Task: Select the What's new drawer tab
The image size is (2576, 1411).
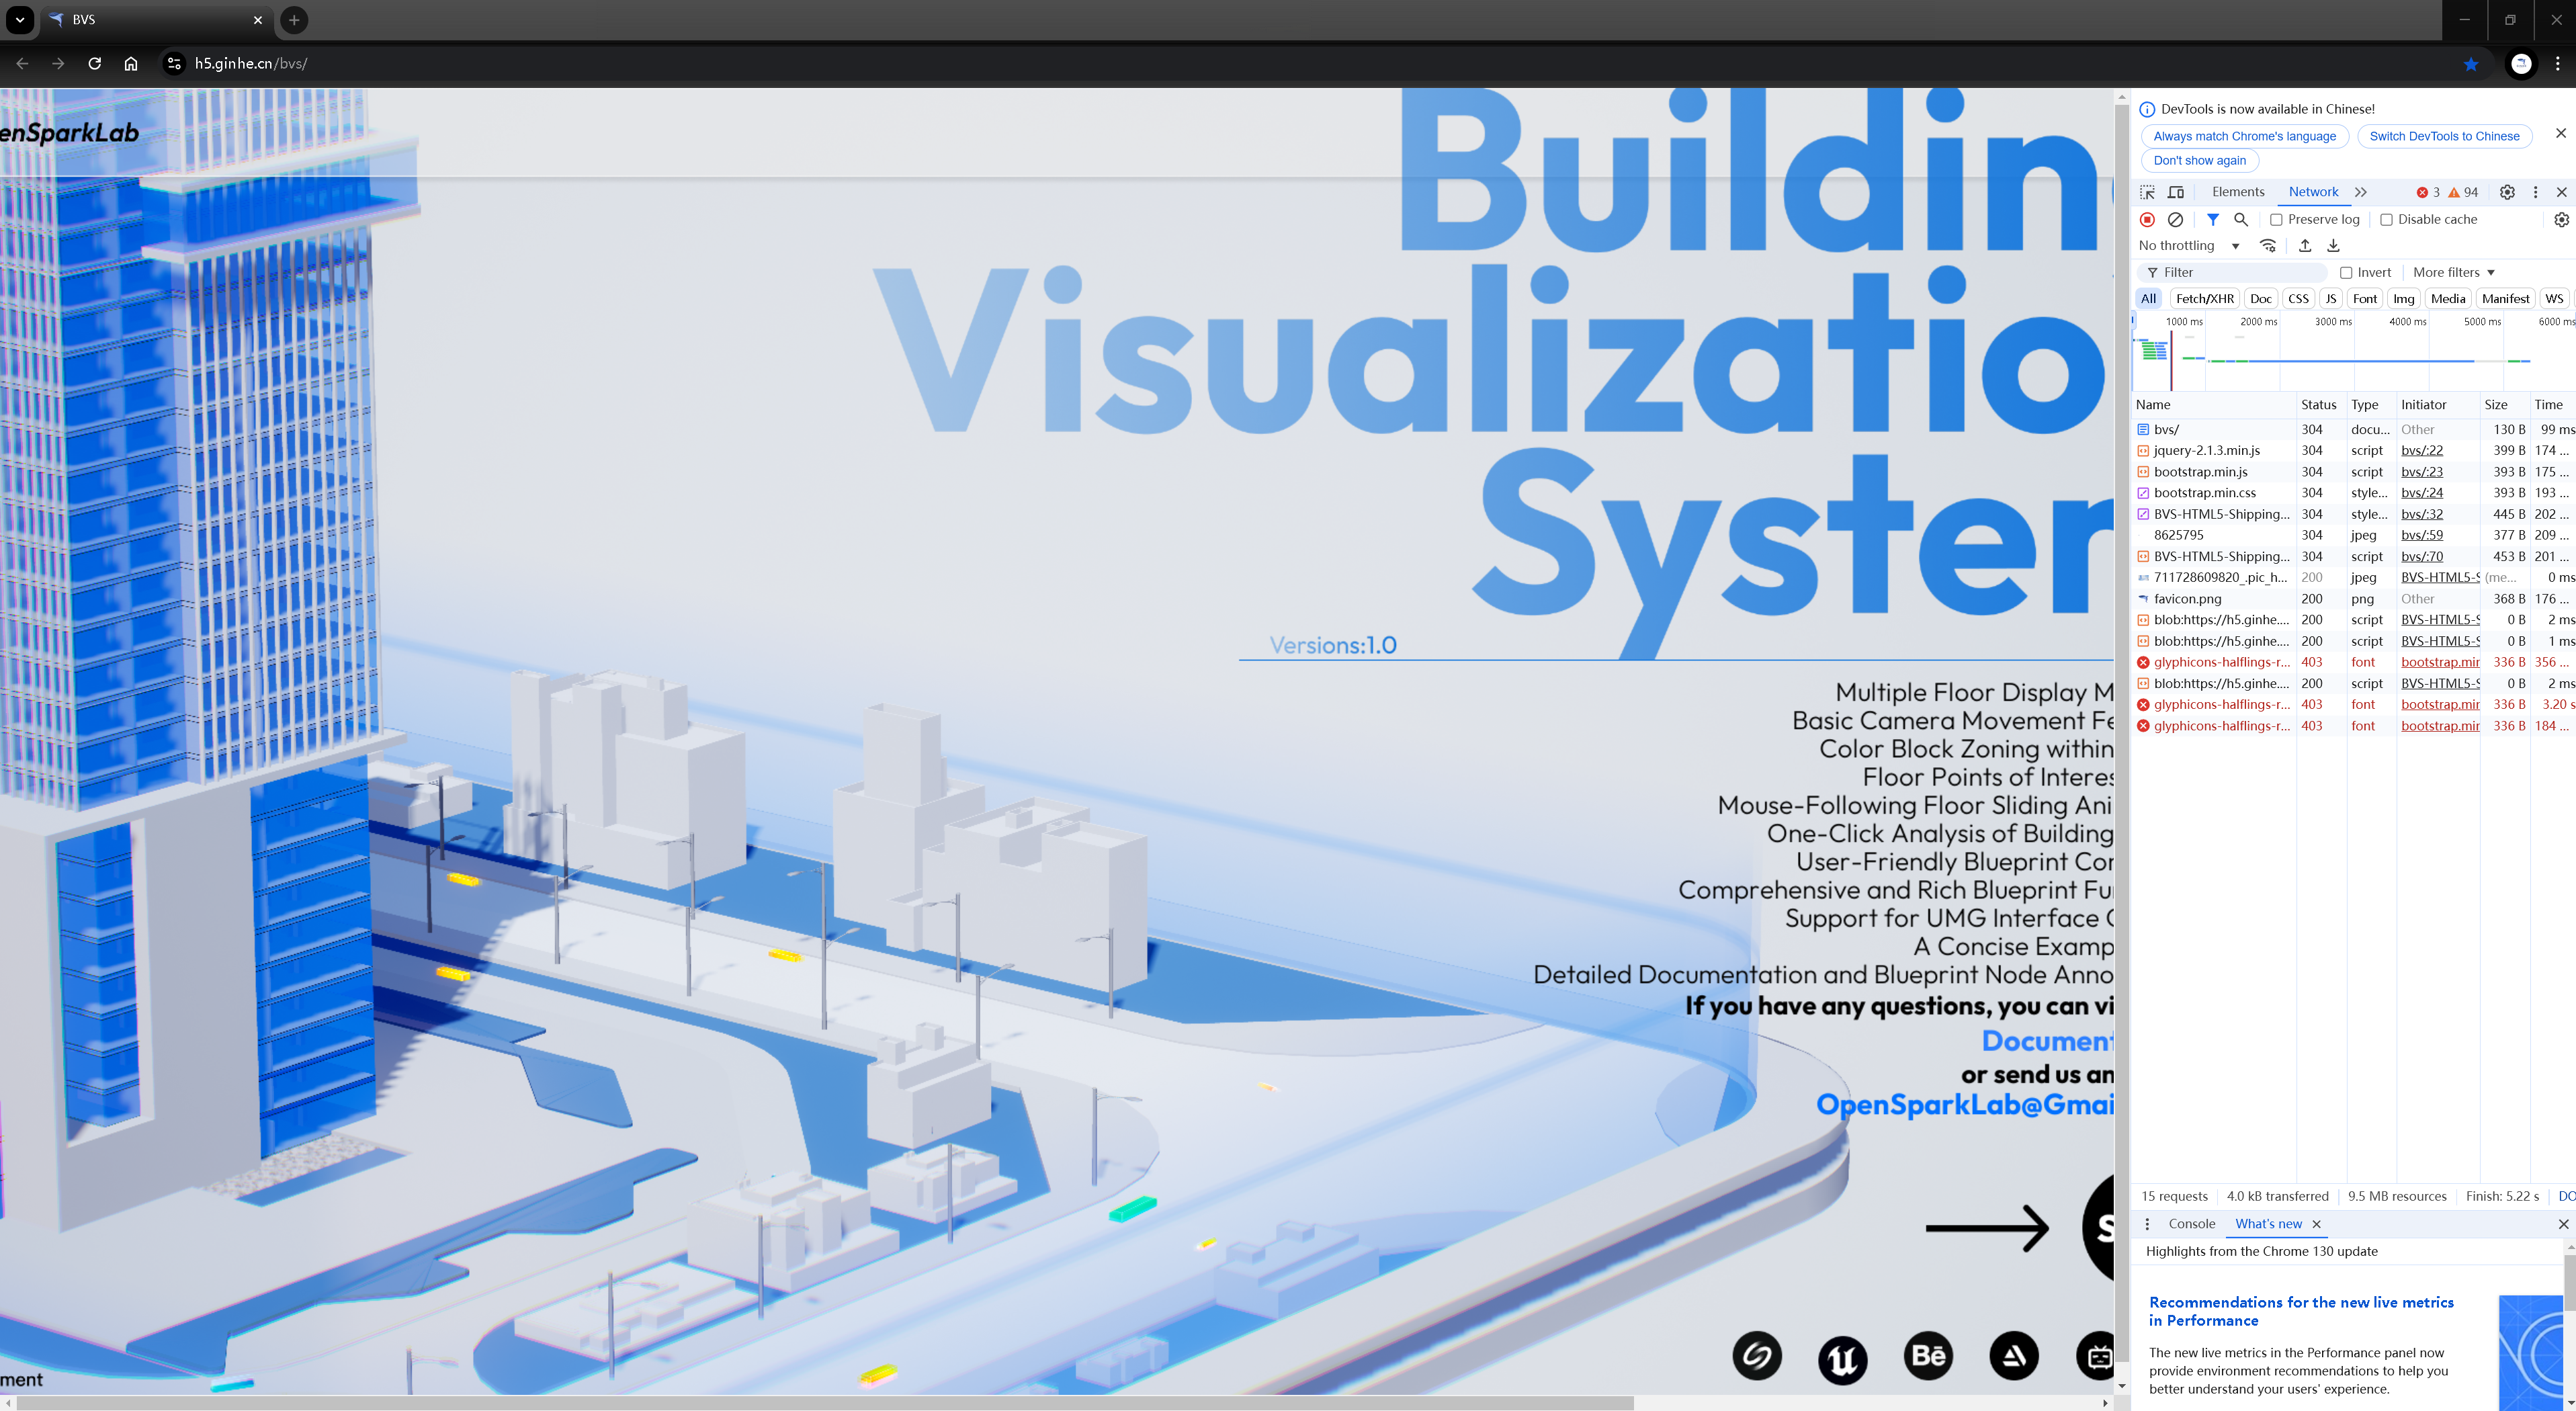Action: [x=2268, y=1224]
